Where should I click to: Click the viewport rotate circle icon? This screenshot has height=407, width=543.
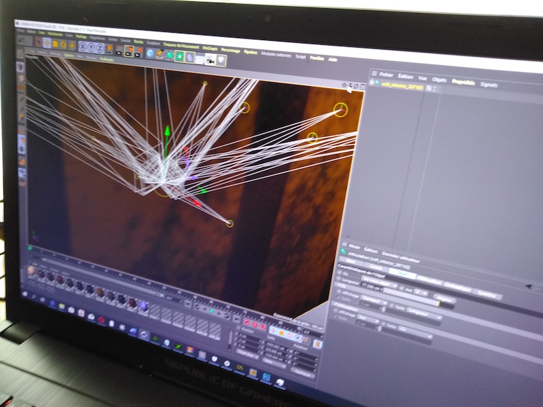point(356,86)
